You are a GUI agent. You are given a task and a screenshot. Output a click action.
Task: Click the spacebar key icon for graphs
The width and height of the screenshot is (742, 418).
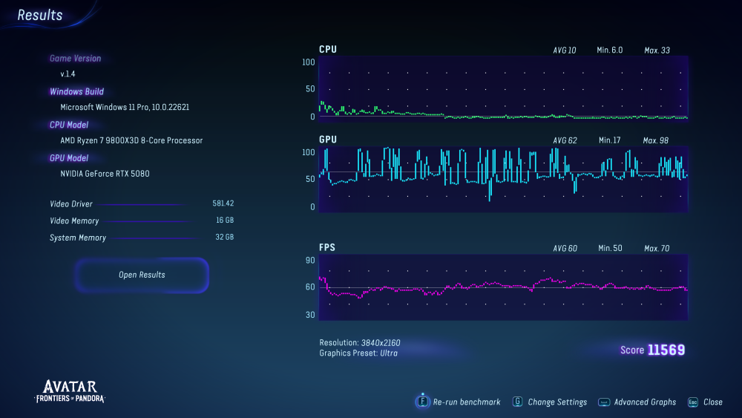604,402
